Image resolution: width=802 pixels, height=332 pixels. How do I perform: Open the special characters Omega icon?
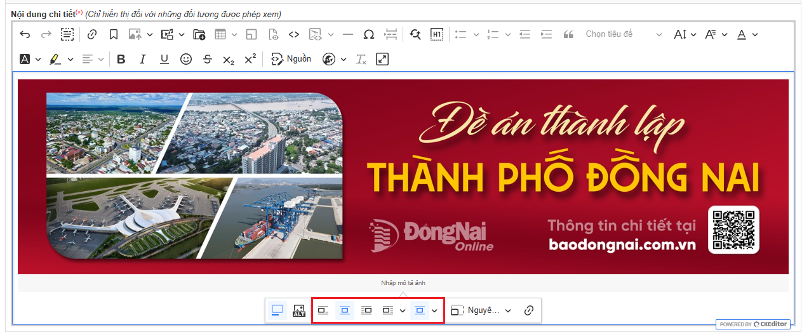coord(368,34)
